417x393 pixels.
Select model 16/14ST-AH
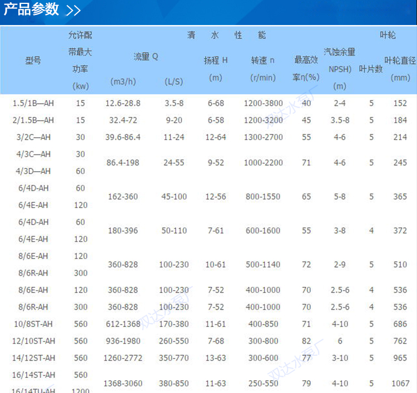[33, 375]
